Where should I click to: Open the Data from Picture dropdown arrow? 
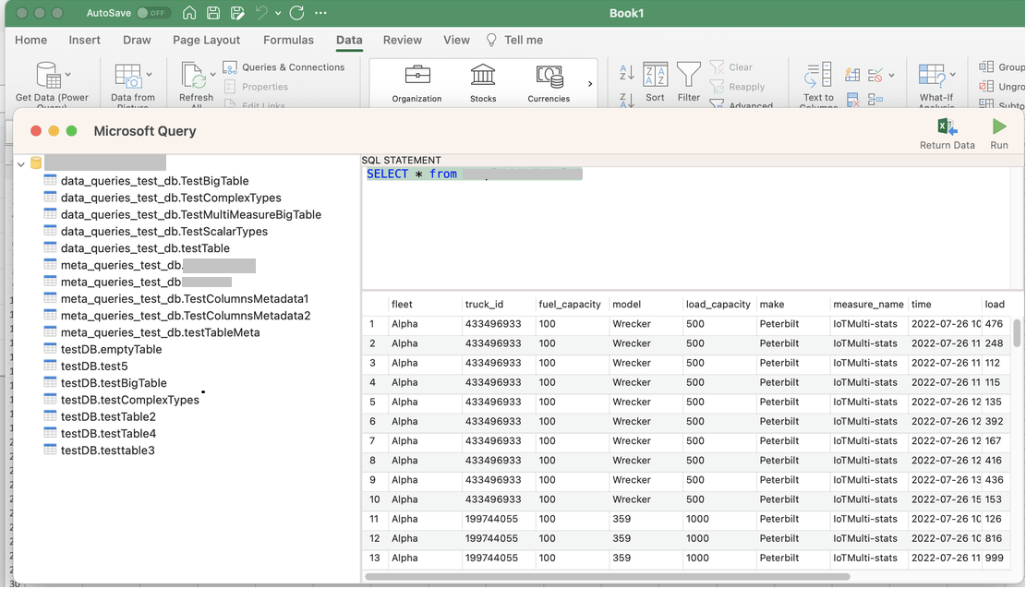pos(150,75)
